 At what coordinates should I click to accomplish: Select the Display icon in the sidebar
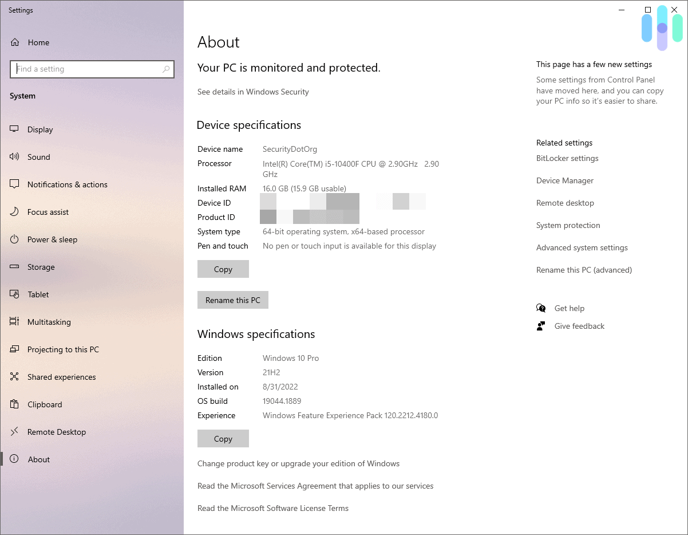[14, 129]
